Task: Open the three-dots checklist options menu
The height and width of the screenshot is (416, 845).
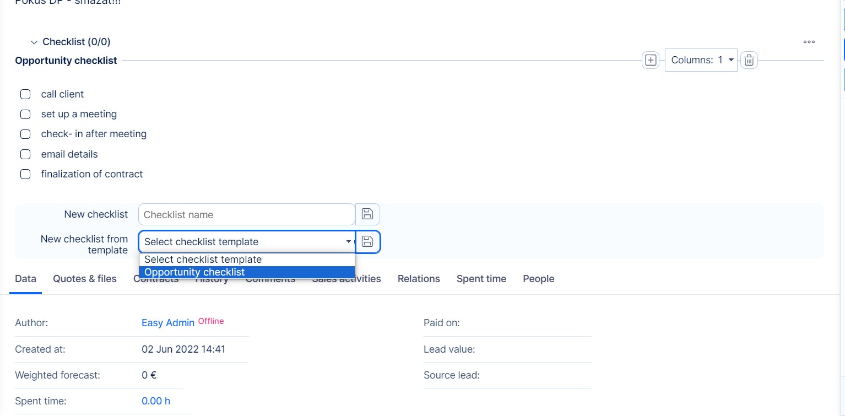Action: point(809,42)
